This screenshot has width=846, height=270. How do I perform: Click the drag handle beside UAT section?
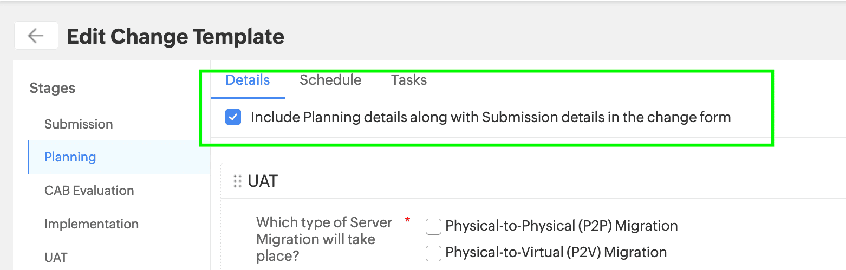pos(237,181)
